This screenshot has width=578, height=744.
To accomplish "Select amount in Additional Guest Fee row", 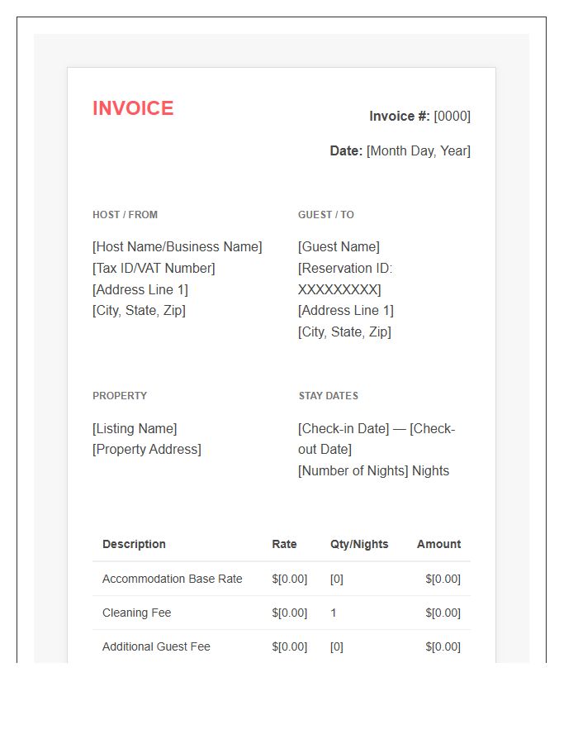I will [443, 646].
